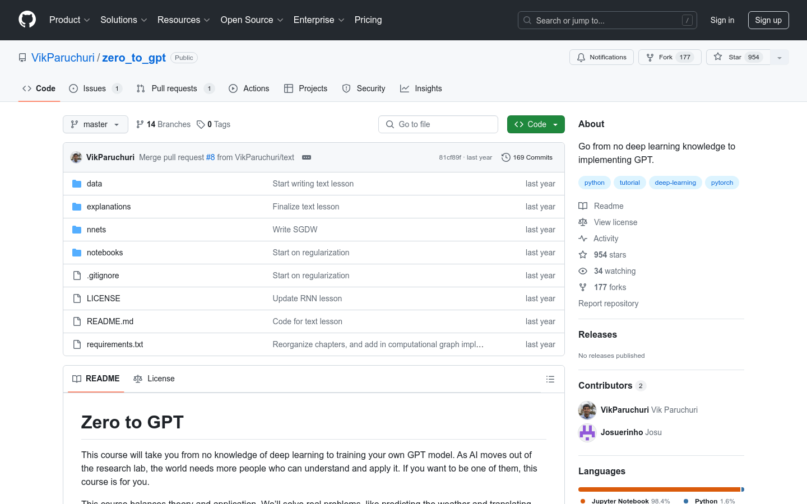The image size is (807, 504).
Task: Click VikParuchuri avatar in commit header
Action: pyautogui.click(x=76, y=157)
